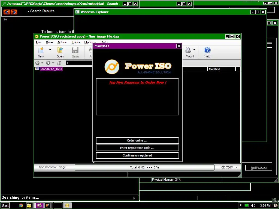Screen dimensions: 279x209
Task: Click Enter registration code button
Action: (x=137, y=148)
